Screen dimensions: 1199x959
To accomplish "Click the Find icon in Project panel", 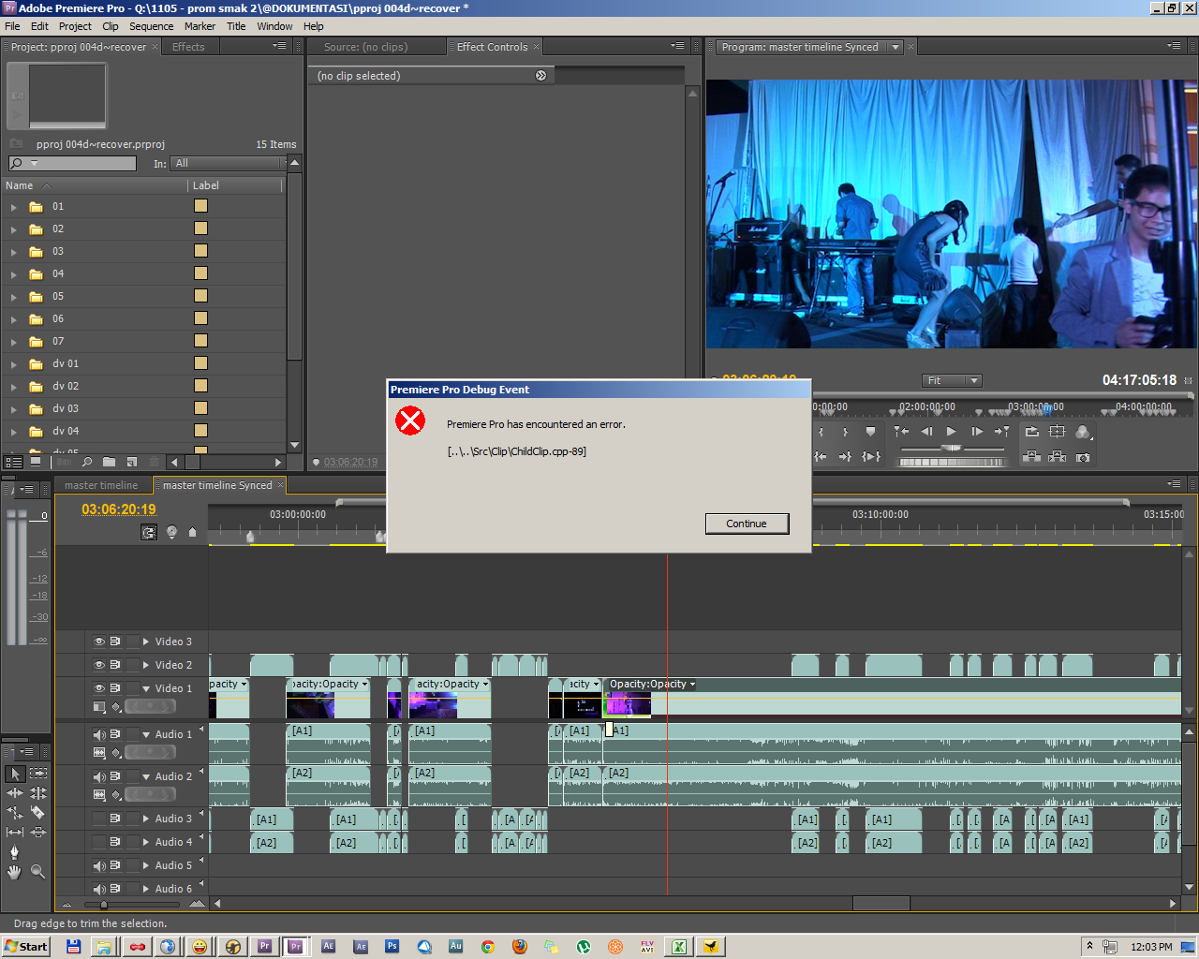I will [x=87, y=462].
